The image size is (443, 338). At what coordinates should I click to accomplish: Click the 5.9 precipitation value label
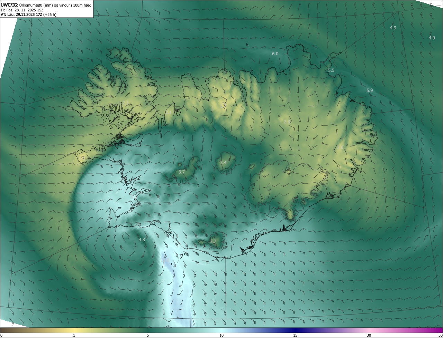(370, 91)
